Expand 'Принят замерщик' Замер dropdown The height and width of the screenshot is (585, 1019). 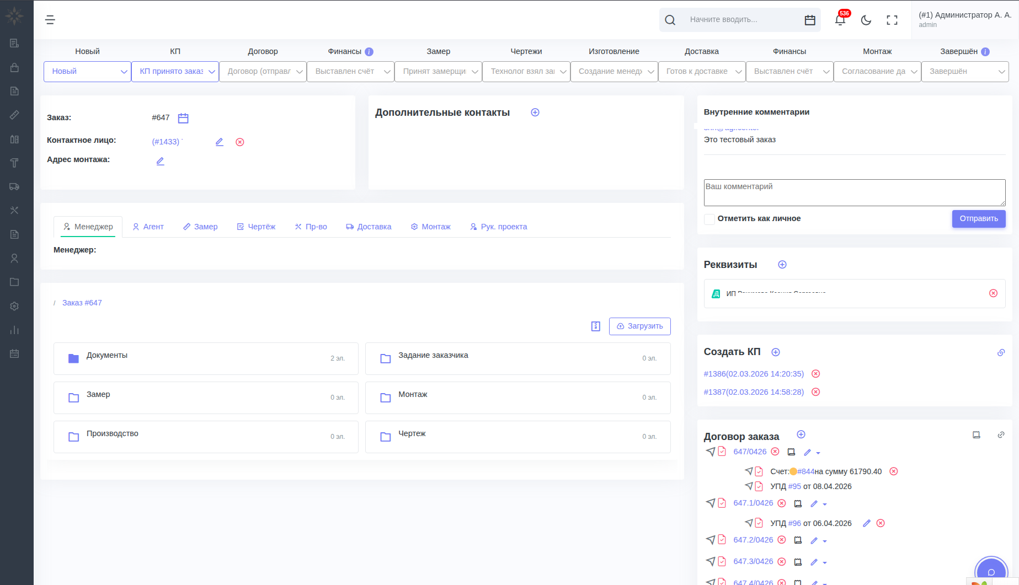(x=438, y=72)
